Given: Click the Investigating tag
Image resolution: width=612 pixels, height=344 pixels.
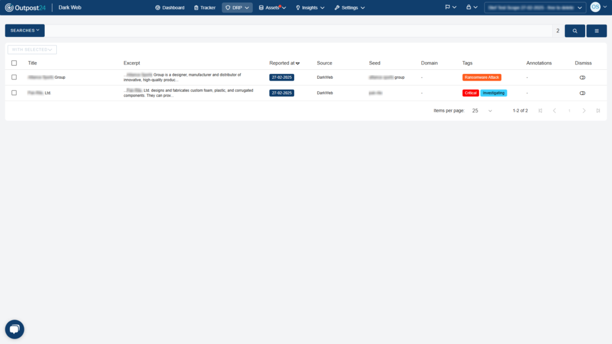Looking at the screenshot, I should coord(493,93).
